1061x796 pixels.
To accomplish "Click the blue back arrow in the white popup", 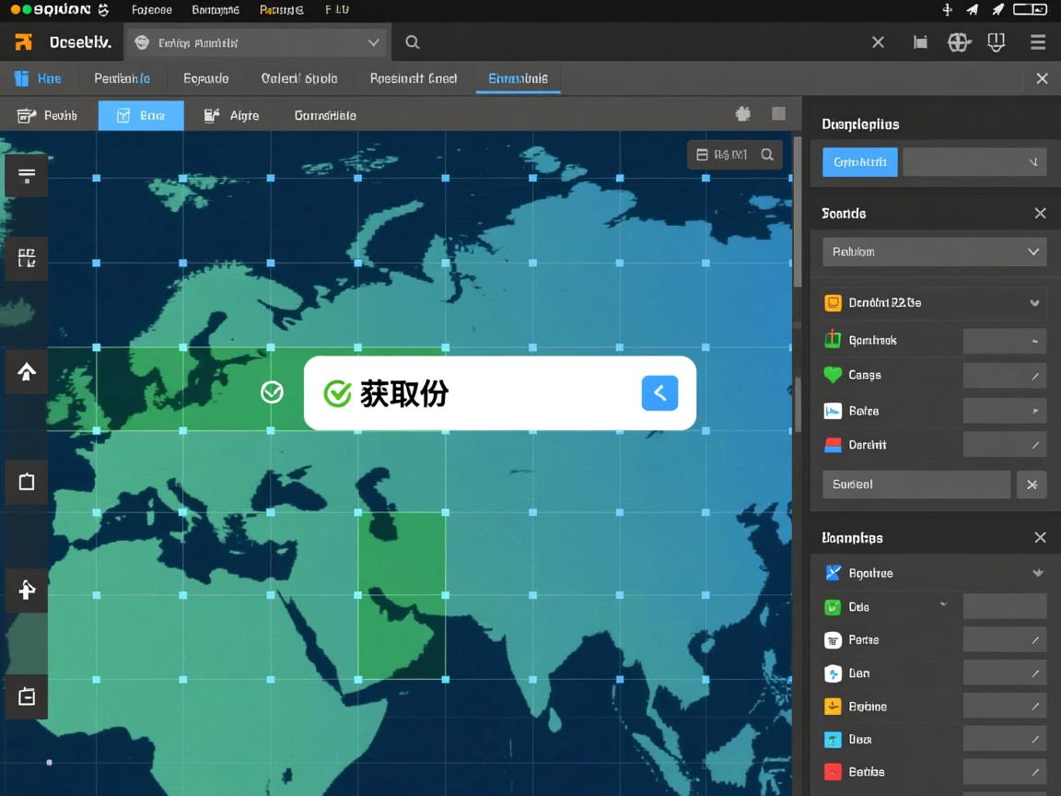I will (x=659, y=393).
